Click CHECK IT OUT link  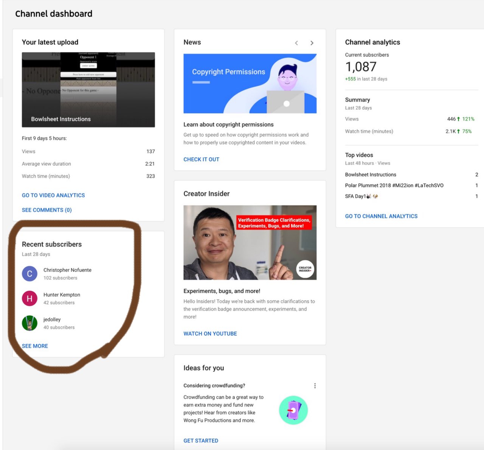pos(202,160)
